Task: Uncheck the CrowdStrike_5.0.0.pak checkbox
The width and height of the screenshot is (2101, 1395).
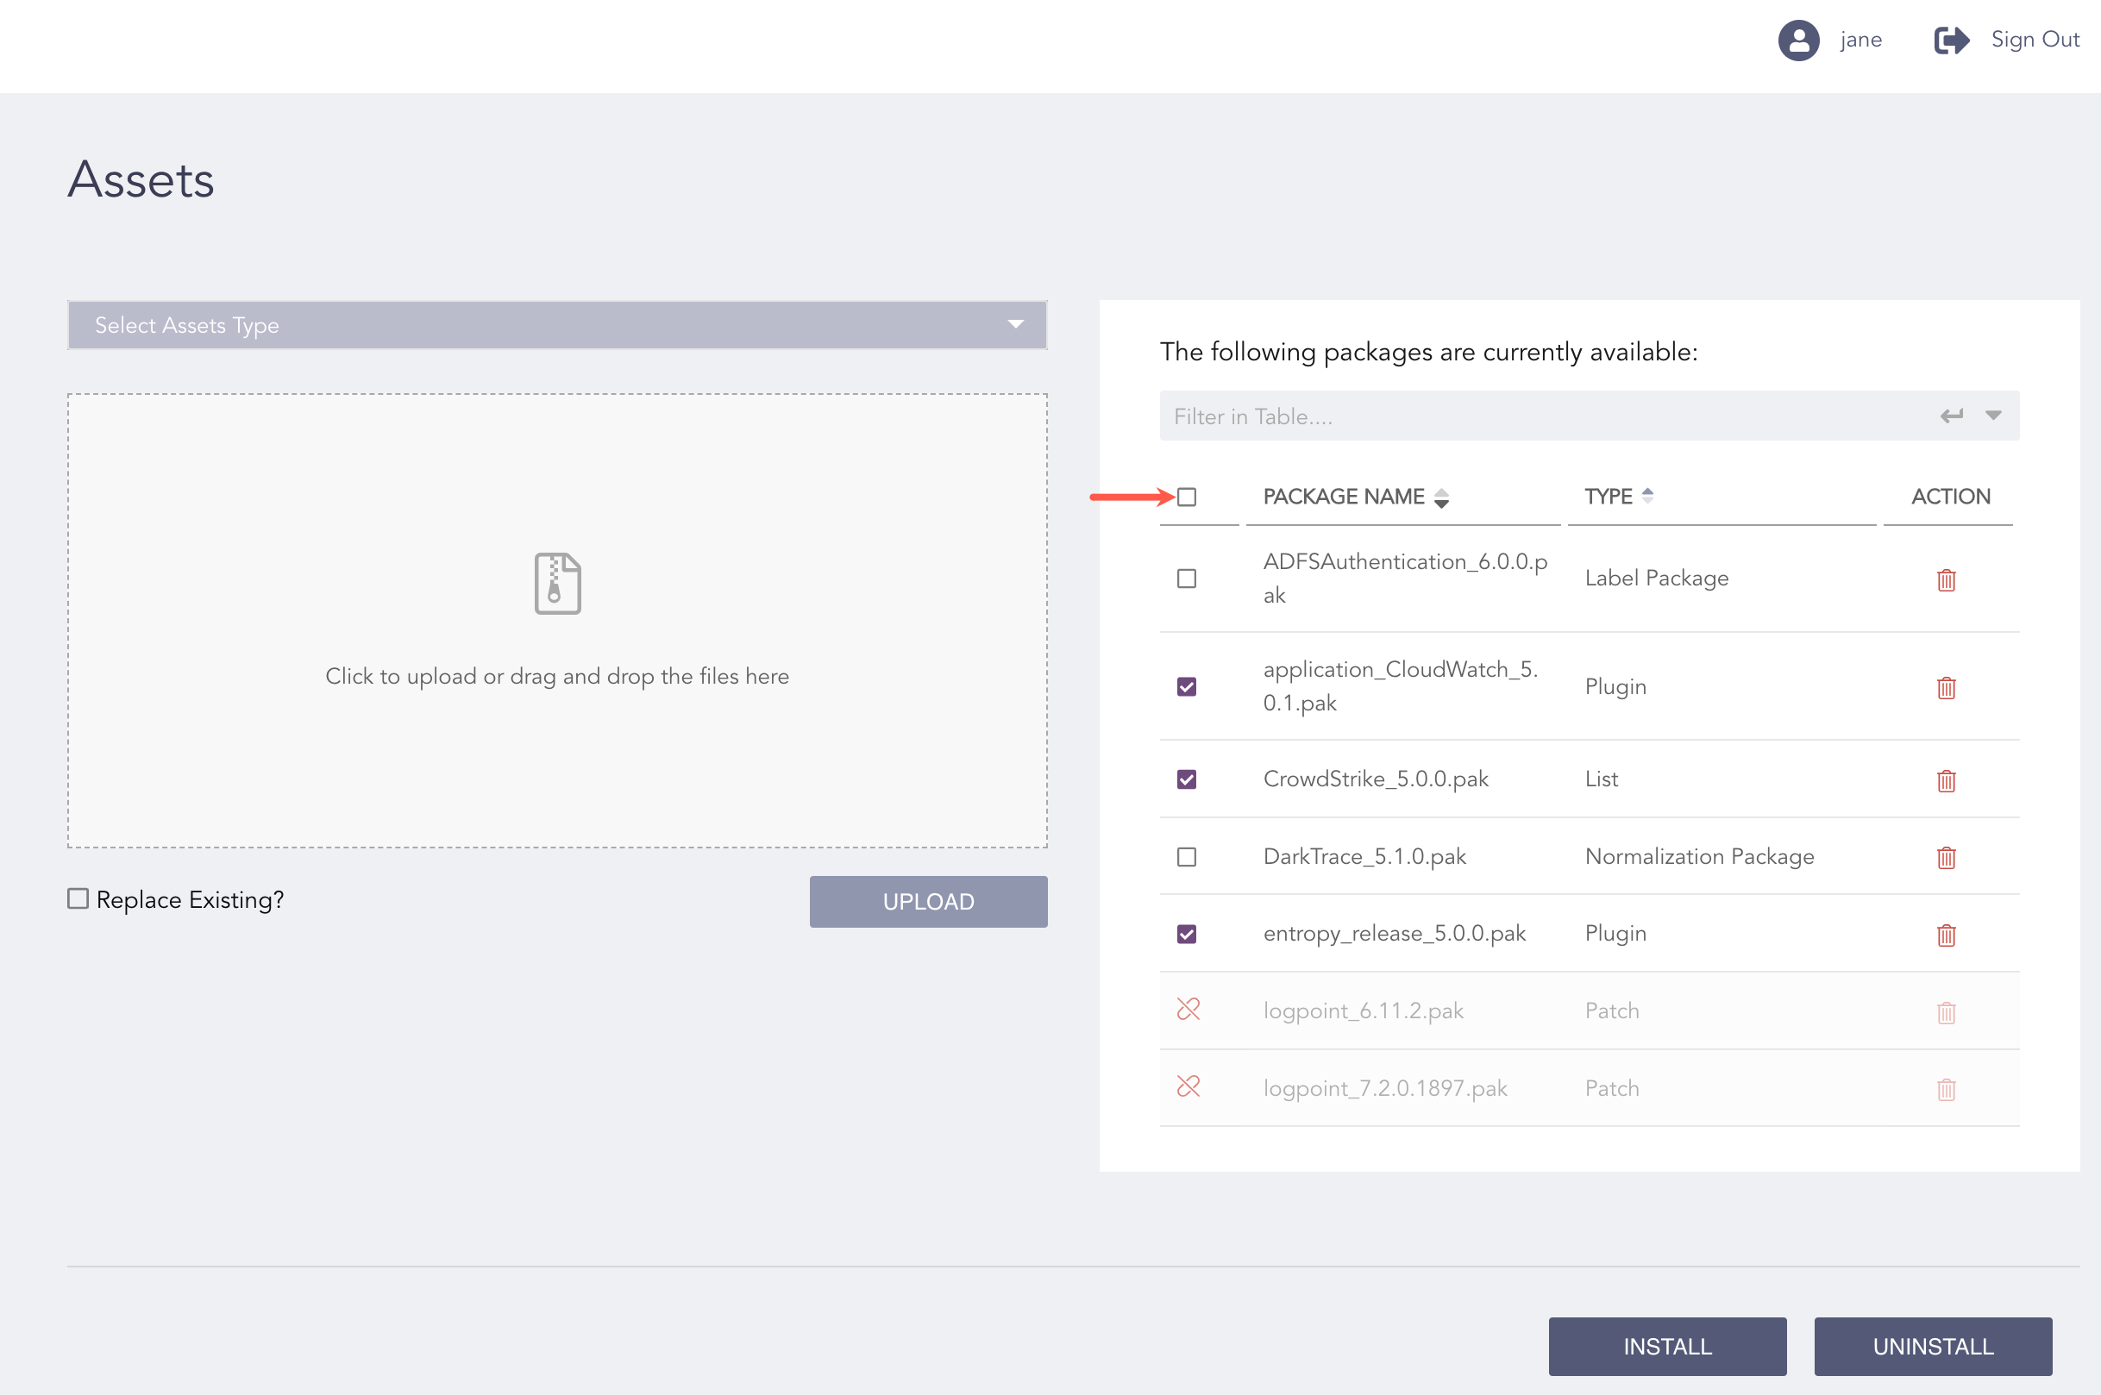Action: click(x=1186, y=779)
